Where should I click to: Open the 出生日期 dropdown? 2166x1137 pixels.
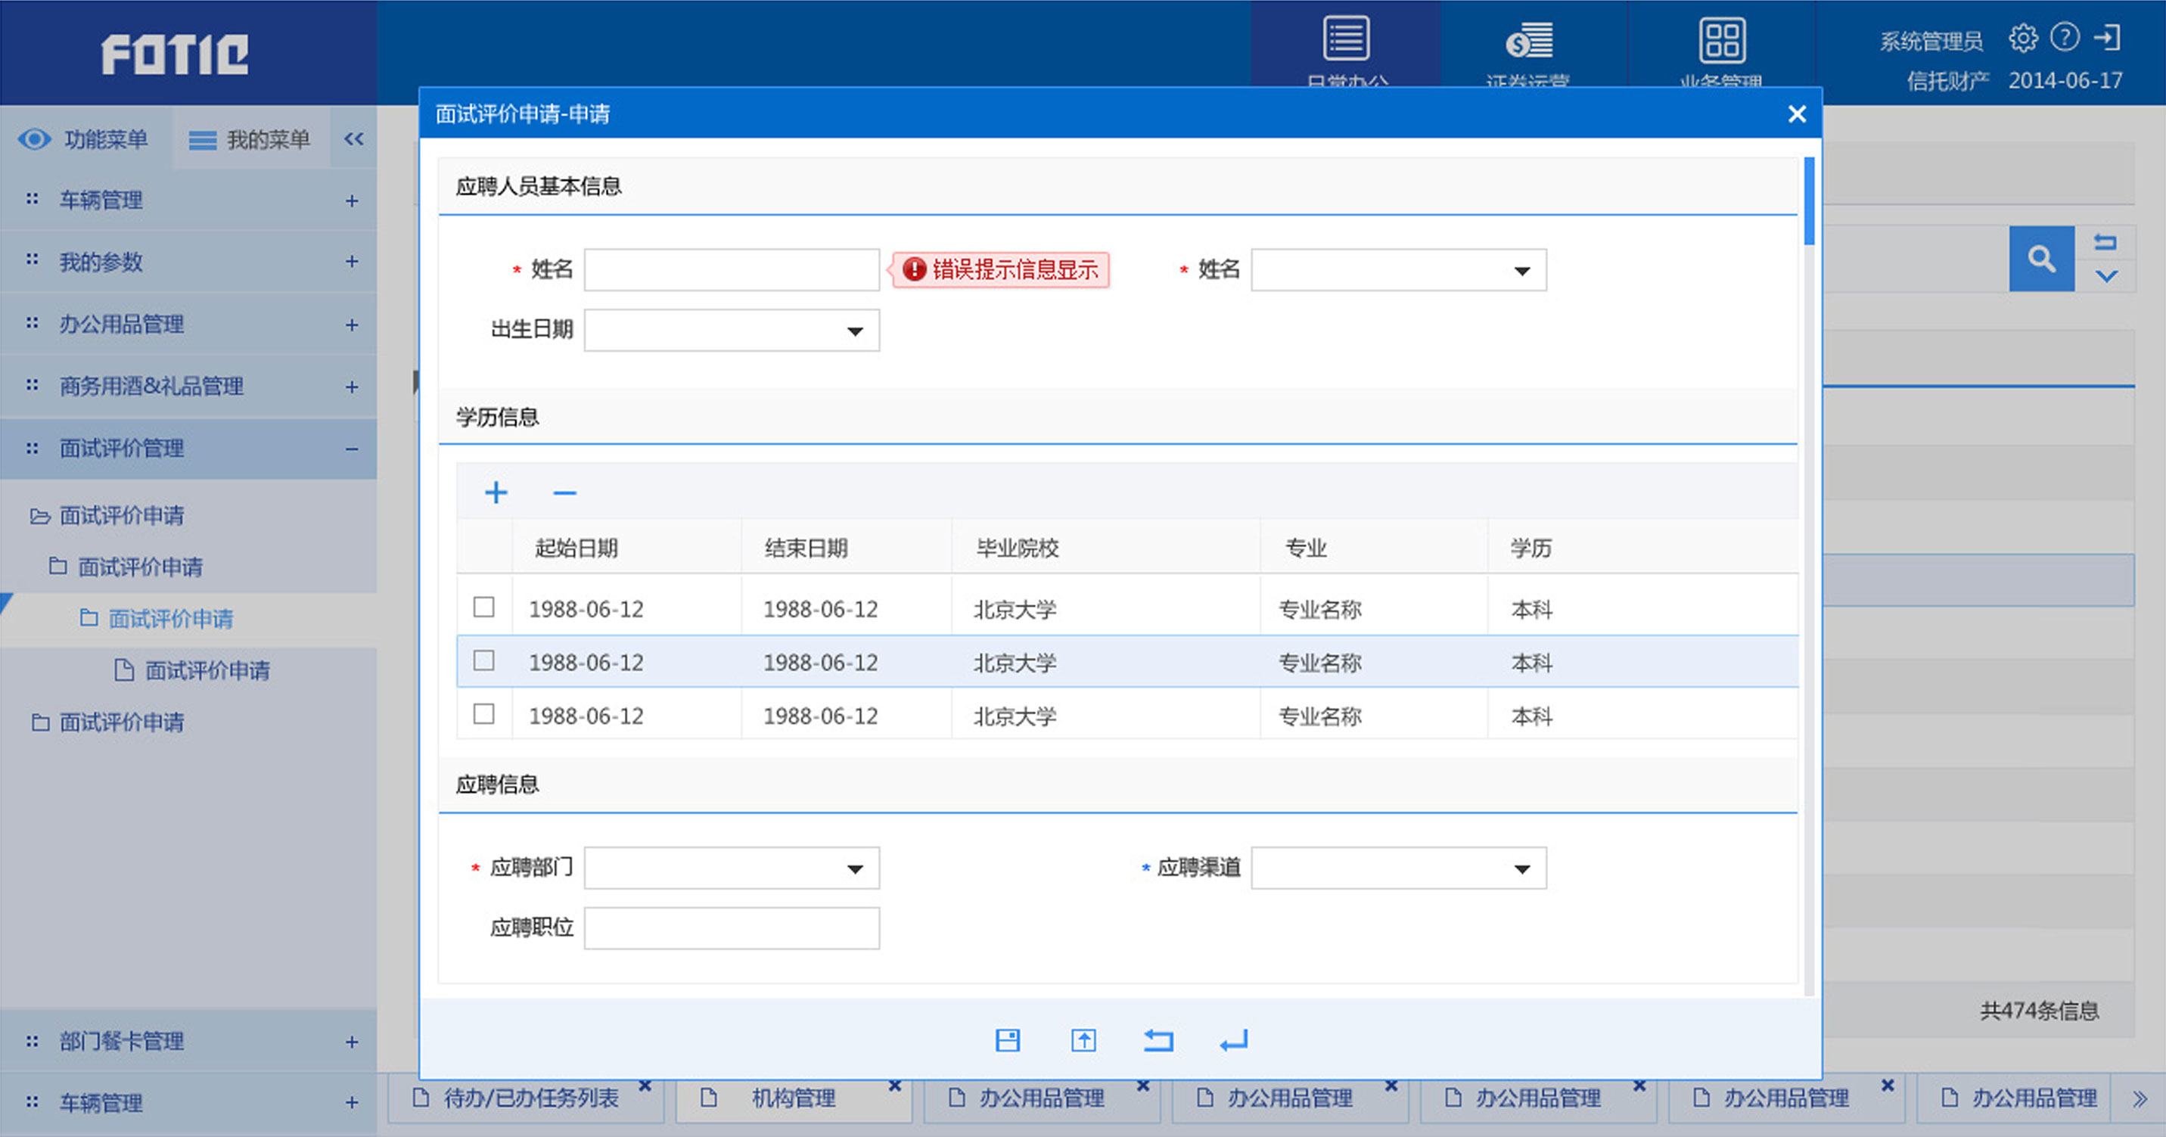coord(854,331)
